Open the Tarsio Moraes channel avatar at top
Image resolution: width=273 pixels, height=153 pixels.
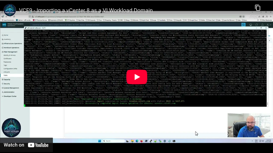pos(10,10)
